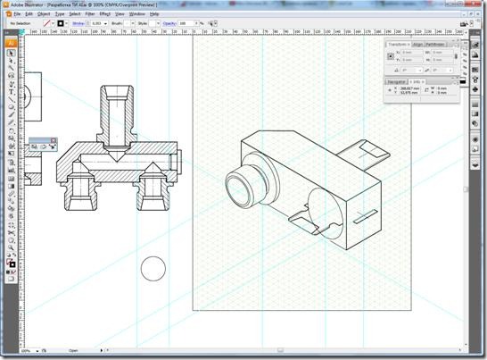Image resolution: width=487 pixels, height=360 pixels.
Task: Select the Lasso tool
Action: pos(12,76)
